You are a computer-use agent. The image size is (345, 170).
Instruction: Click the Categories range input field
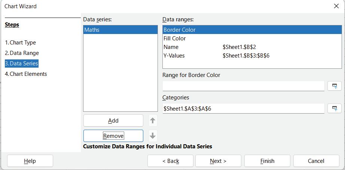coord(243,108)
